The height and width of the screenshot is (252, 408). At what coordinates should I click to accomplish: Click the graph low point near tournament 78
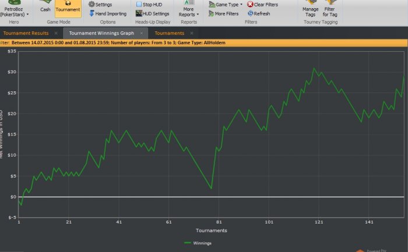[211, 189]
